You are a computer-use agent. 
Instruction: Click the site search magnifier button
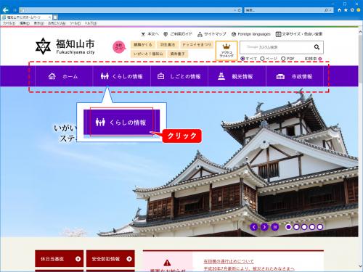[317, 47]
